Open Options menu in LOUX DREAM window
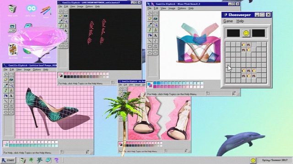This screenshot has height=164, width=293. pyautogui.click(x=89, y=6)
